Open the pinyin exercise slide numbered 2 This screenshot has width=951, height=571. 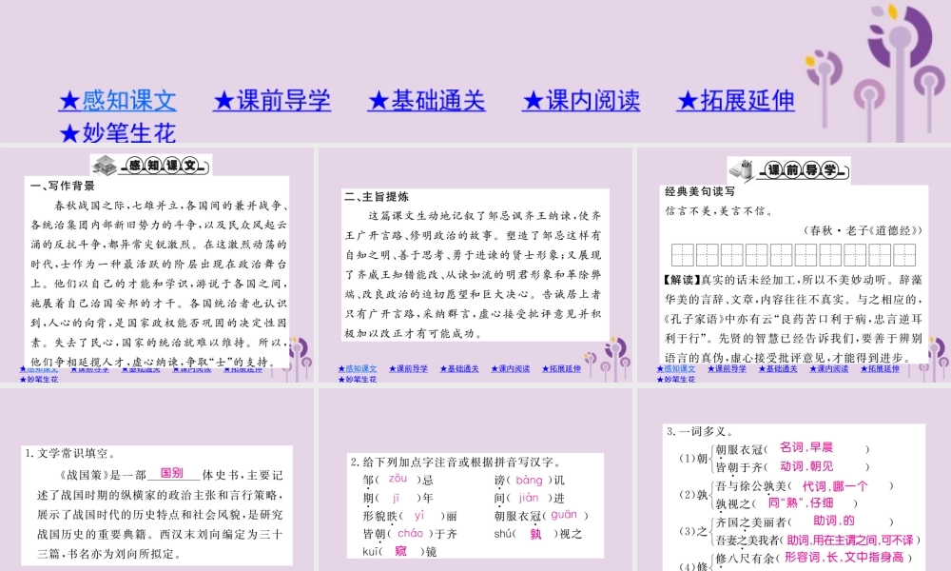coord(475,480)
